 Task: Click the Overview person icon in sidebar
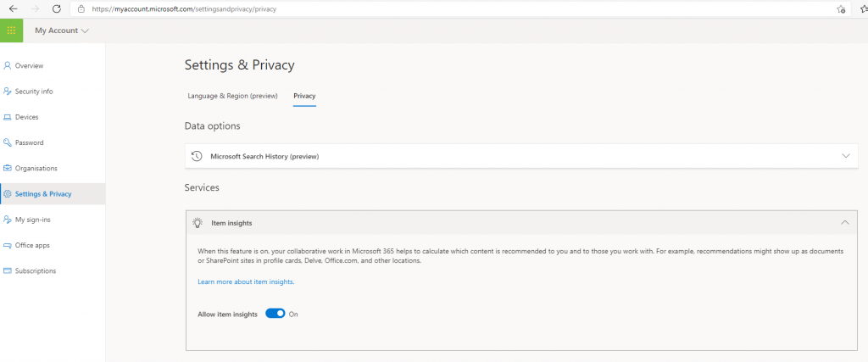tap(8, 65)
